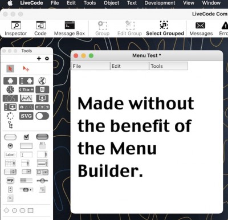Pick the player control
The image size is (228, 220).
[x=10, y=198]
